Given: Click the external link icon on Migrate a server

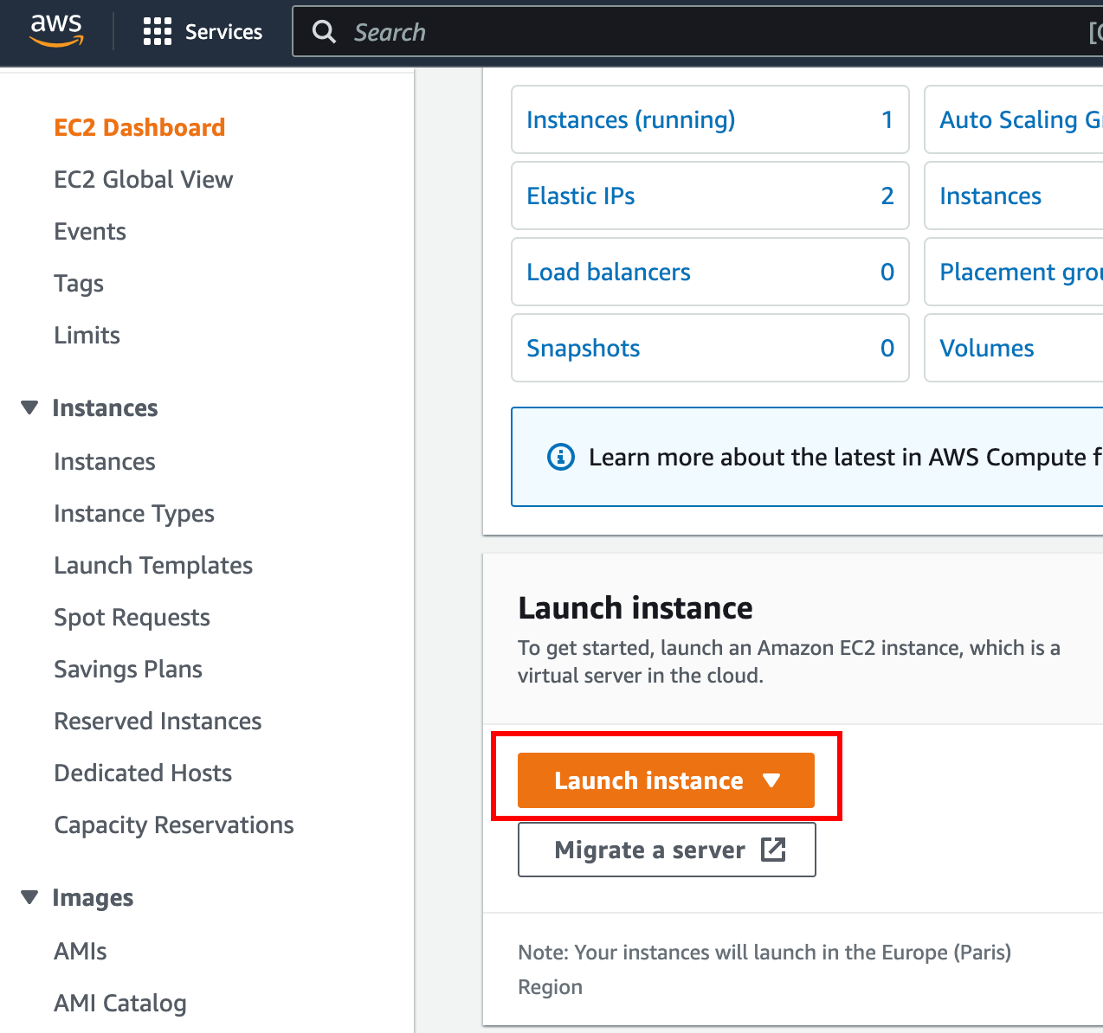Looking at the screenshot, I should 774,849.
